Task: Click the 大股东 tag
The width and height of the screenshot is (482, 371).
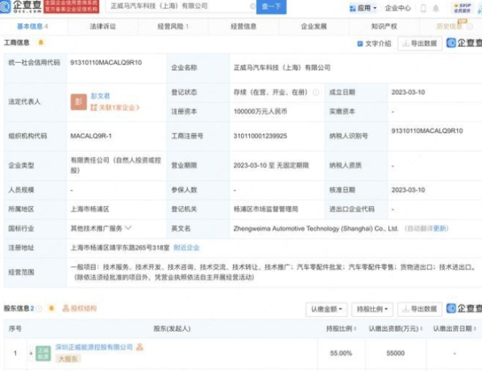Action: [68, 358]
